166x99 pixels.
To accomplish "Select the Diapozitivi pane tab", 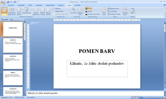I will [4, 20].
